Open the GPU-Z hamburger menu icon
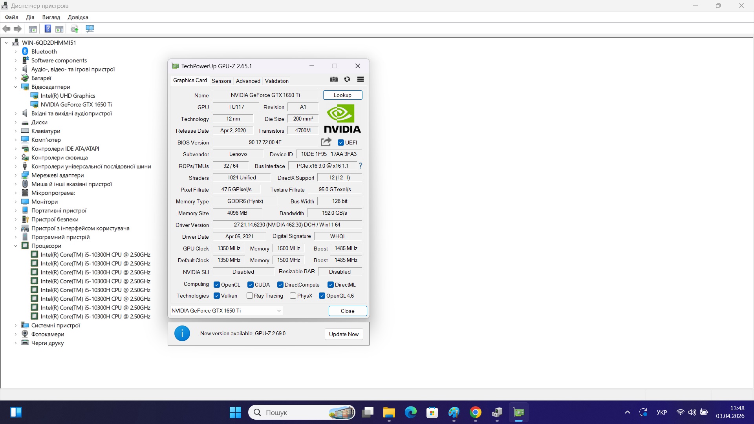Viewport: 754px width, 424px height. pyautogui.click(x=361, y=79)
